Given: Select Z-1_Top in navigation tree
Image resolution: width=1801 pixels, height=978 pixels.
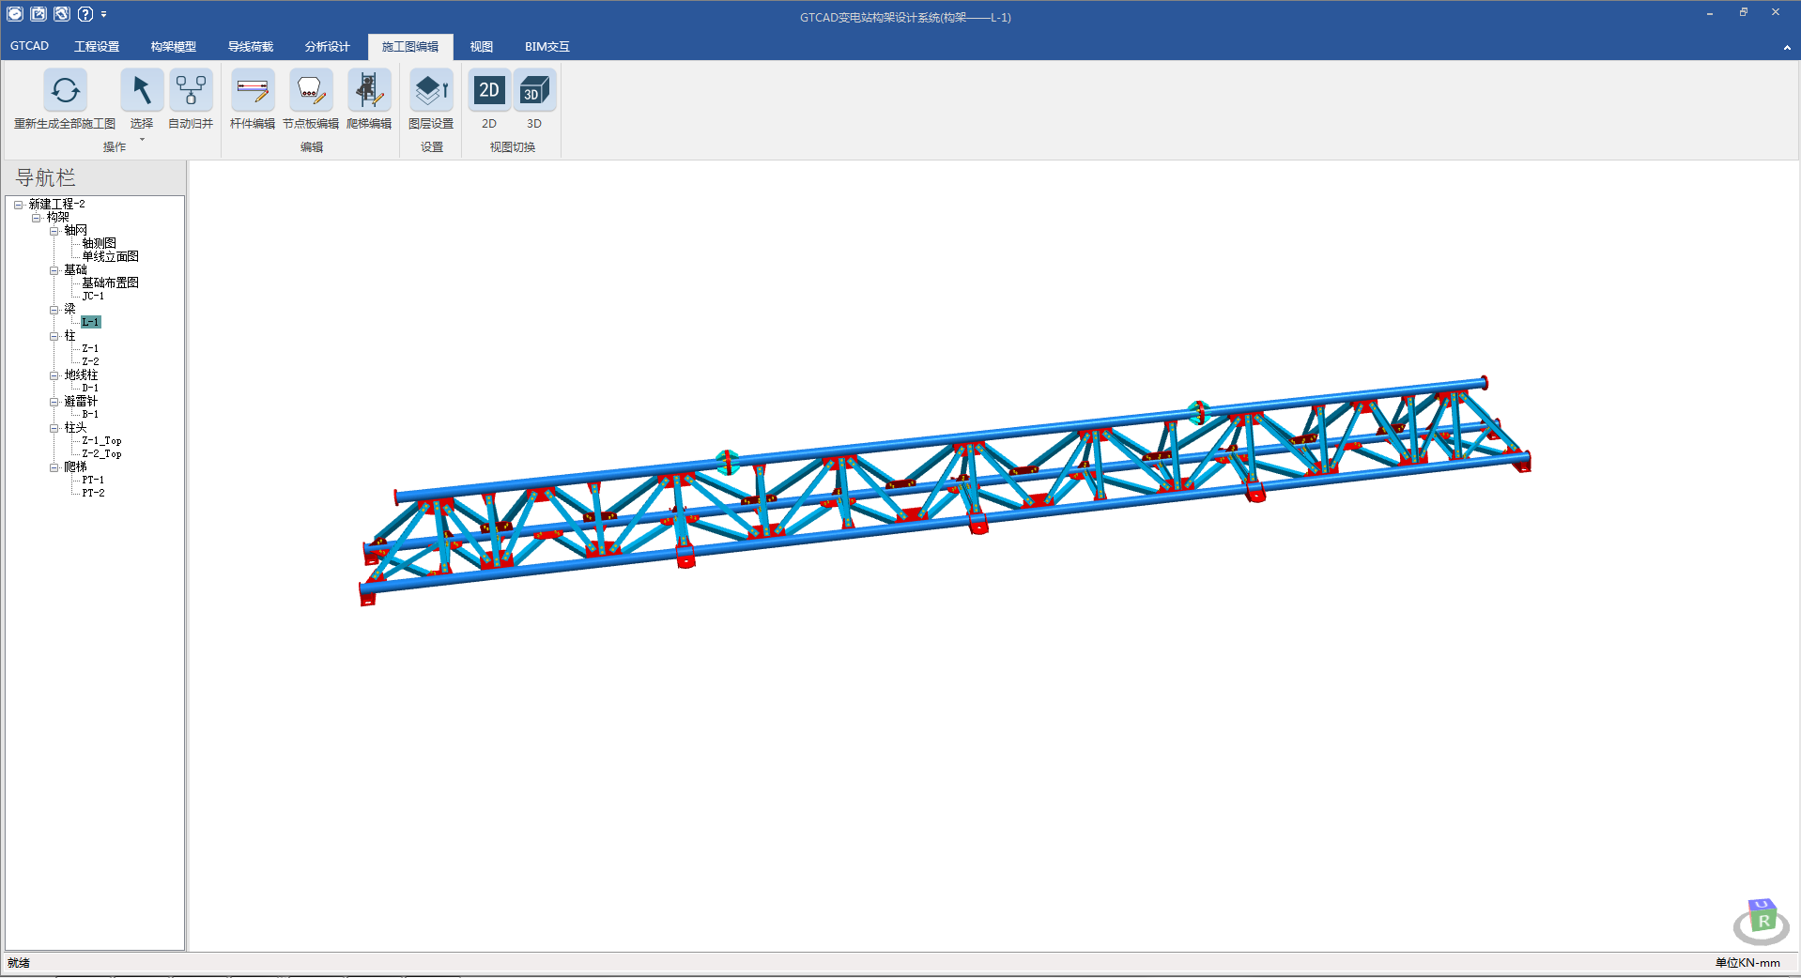Looking at the screenshot, I should point(101,441).
